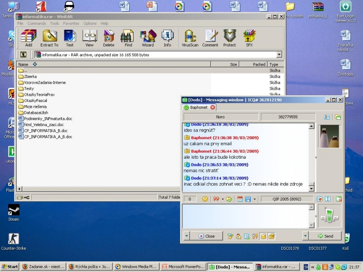
Task: Choose Extract To in WinRAR toolbar
Action: [x=49, y=39]
